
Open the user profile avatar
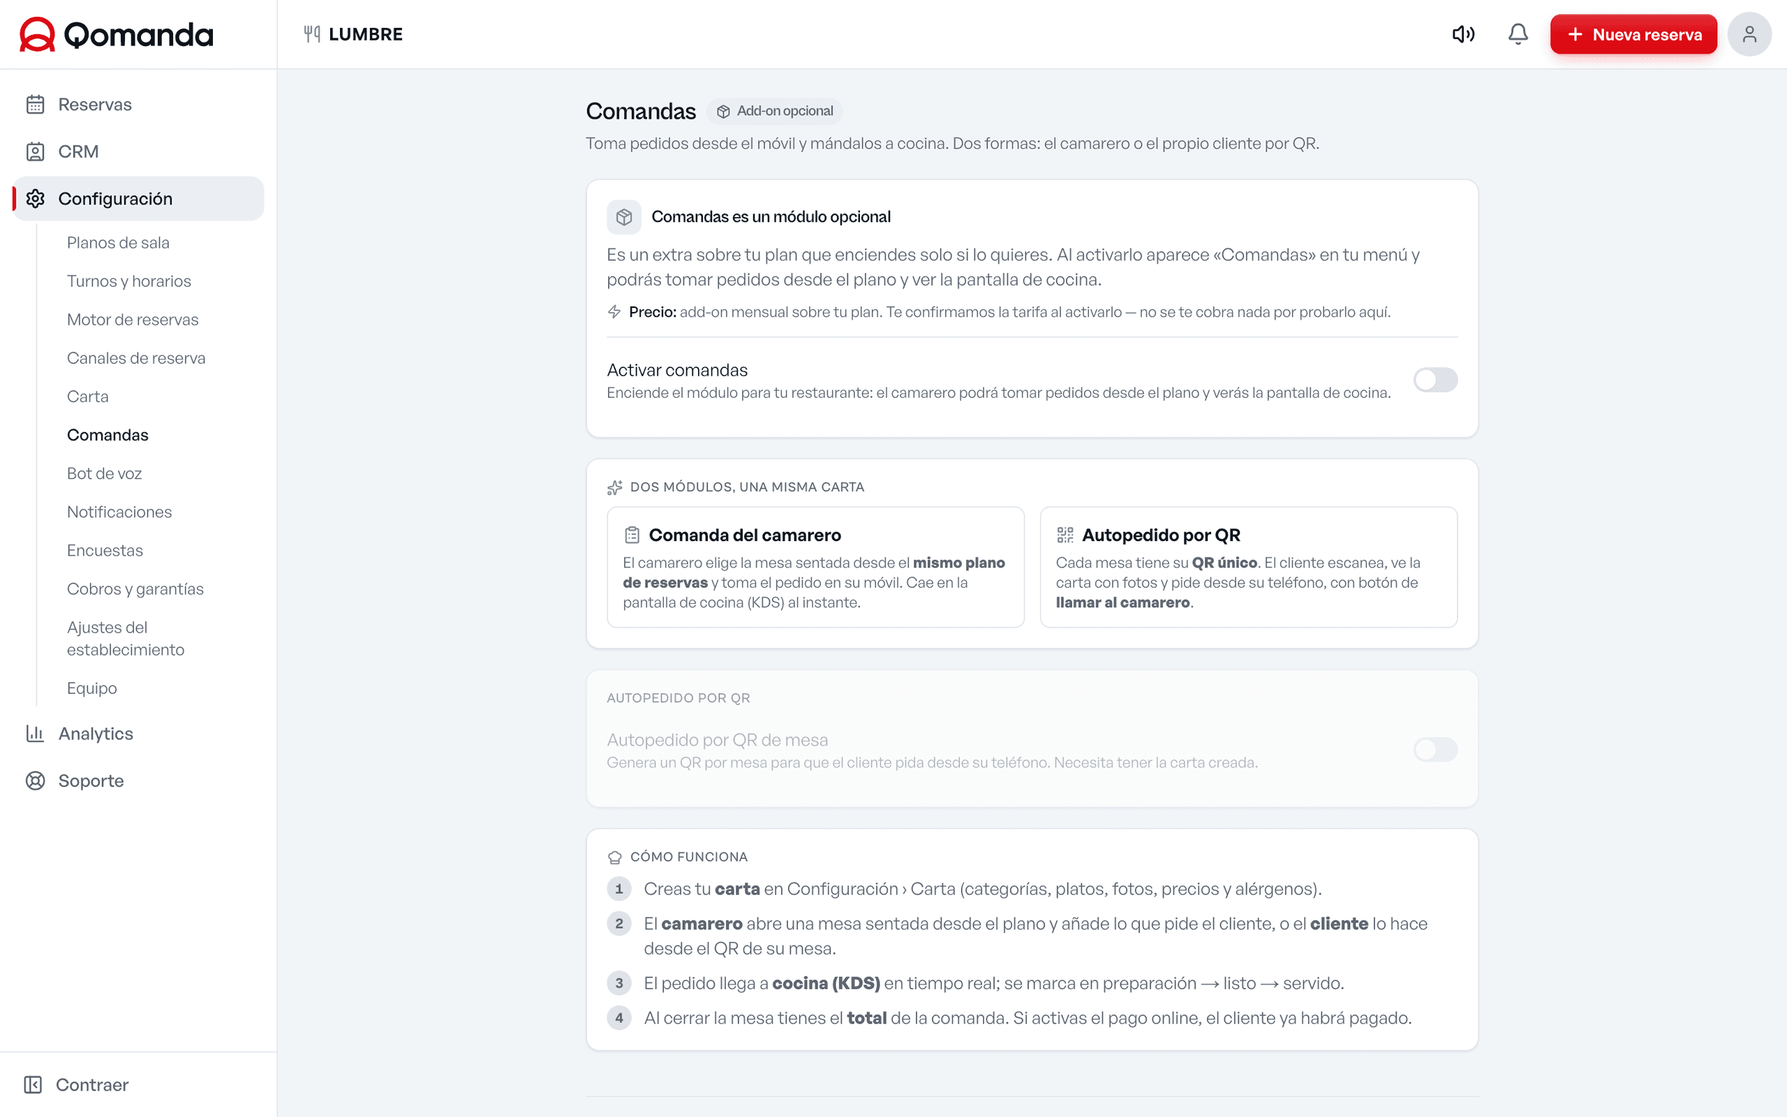pyautogui.click(x=1749, y=34)
